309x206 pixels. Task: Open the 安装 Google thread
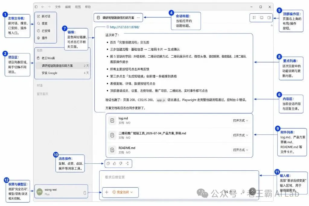(63, 73)
